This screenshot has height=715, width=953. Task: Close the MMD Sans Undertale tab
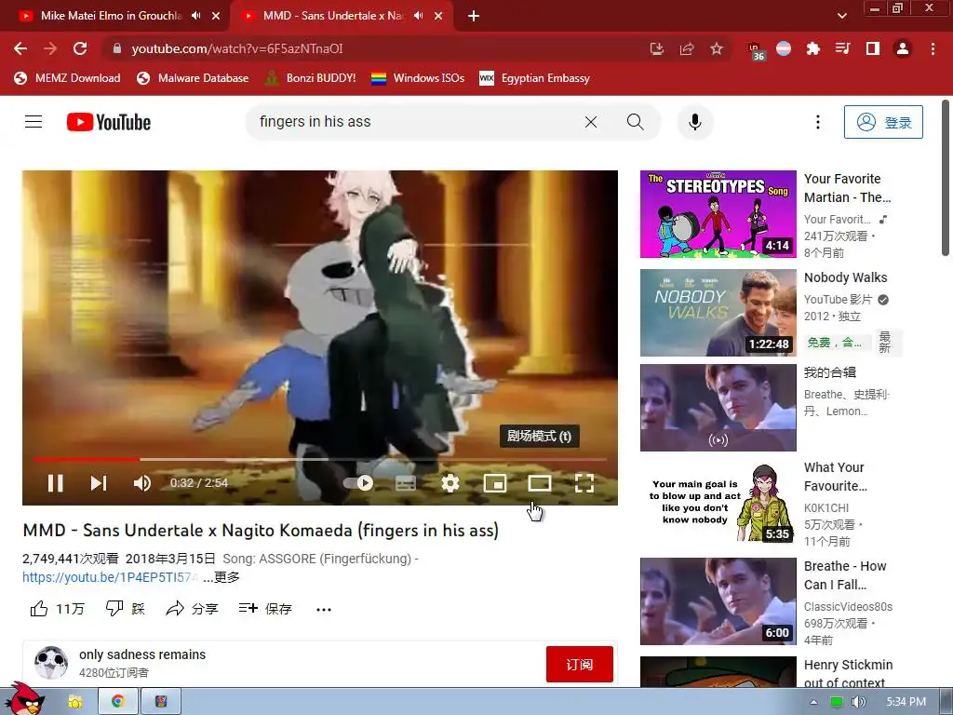[438, 16]
